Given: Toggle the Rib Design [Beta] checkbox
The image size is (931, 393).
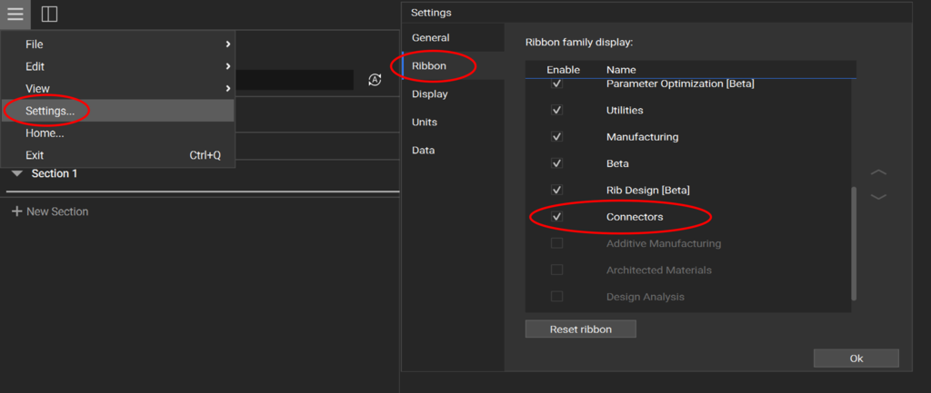Looking at the screenshot, I should point(556,190).
